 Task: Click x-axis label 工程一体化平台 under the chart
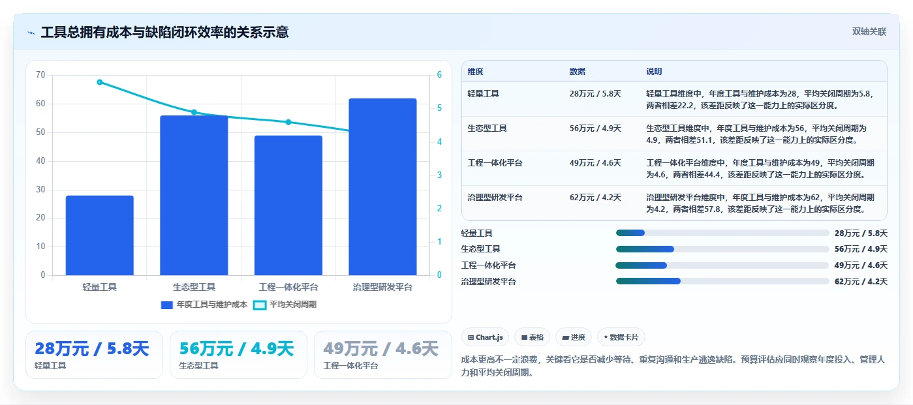(288, 286)
